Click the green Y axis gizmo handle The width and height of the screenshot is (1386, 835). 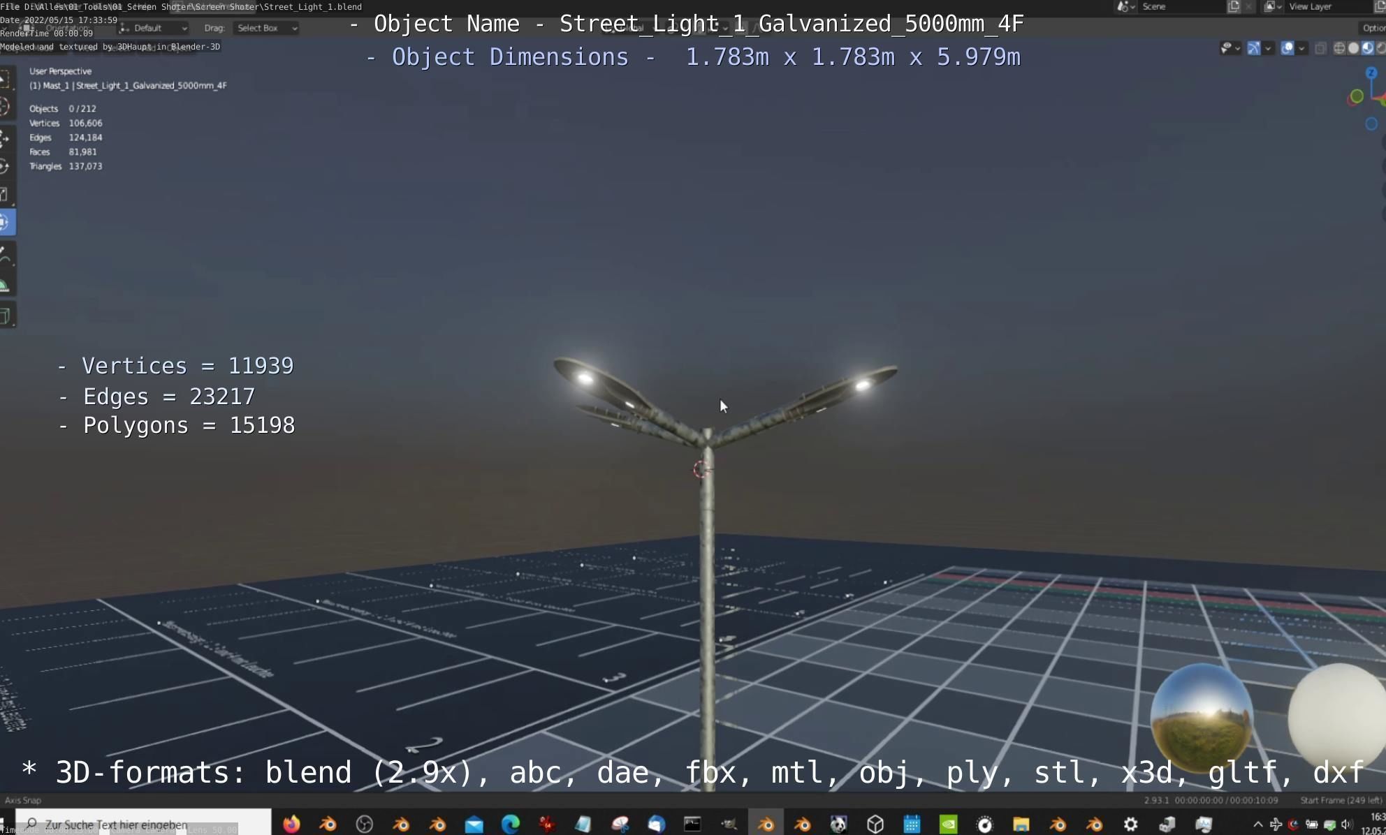pos(1356,96)
